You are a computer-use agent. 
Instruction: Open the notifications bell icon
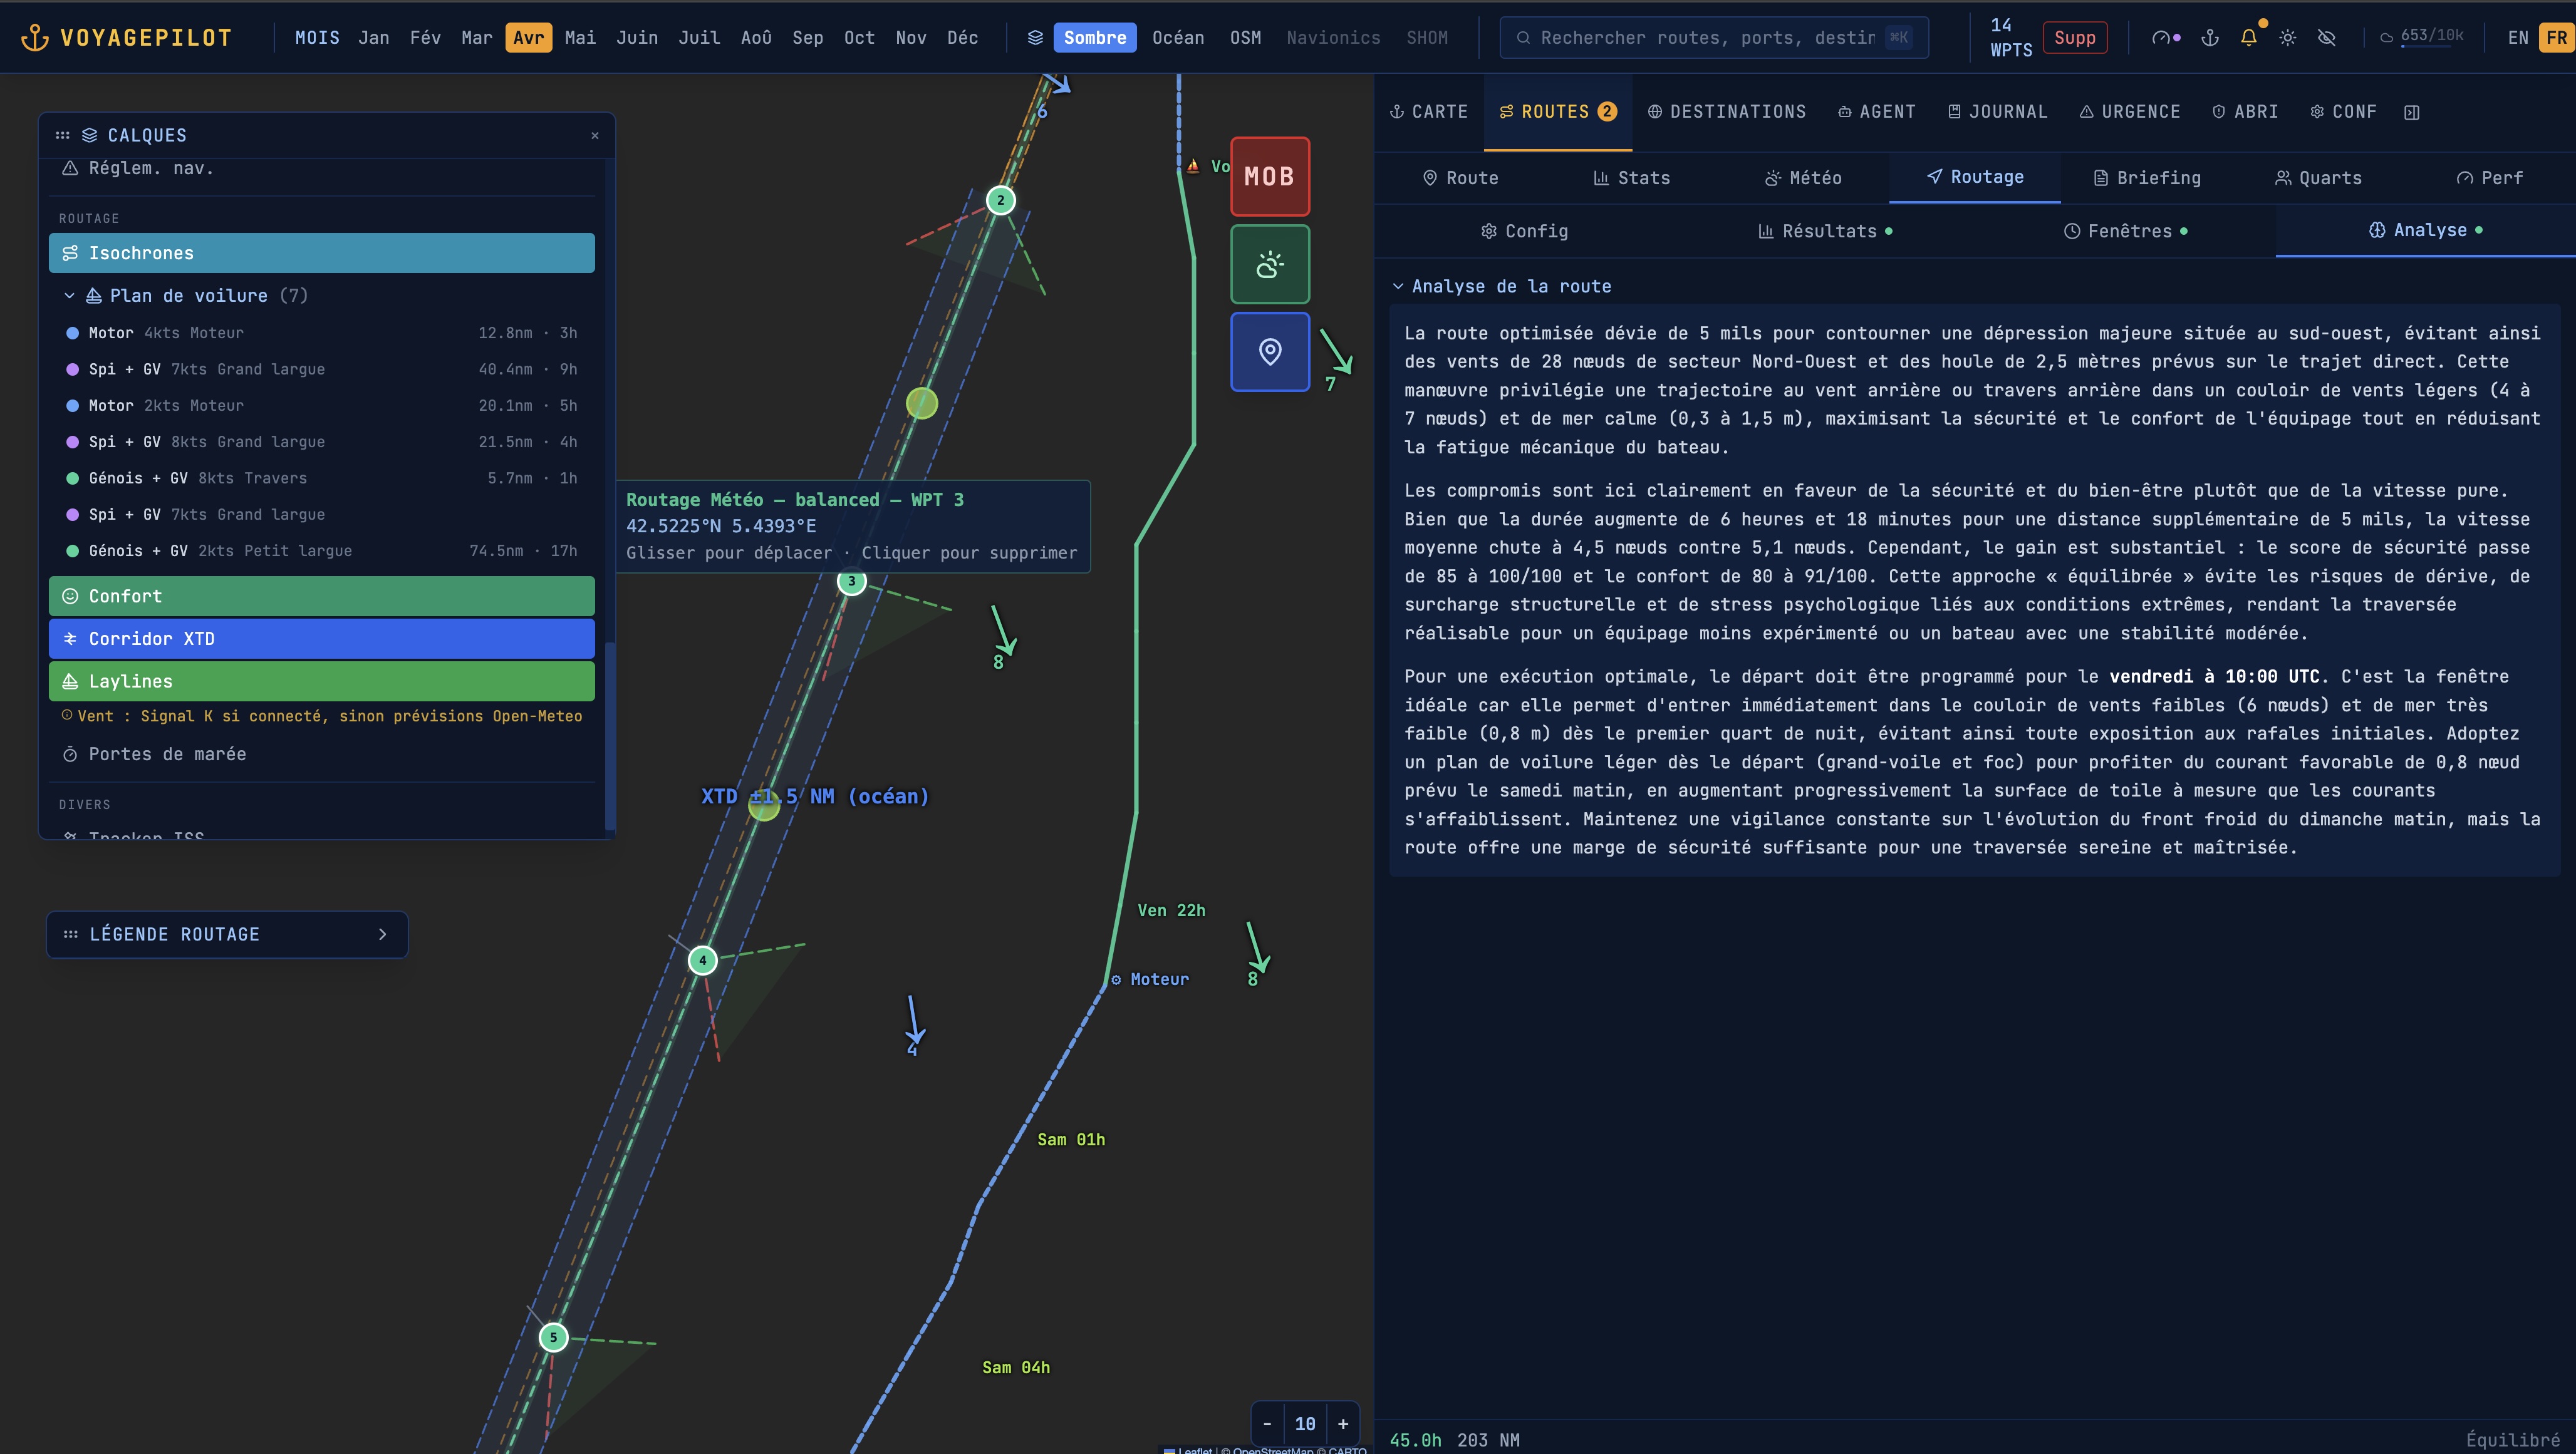coord(2248,38)
